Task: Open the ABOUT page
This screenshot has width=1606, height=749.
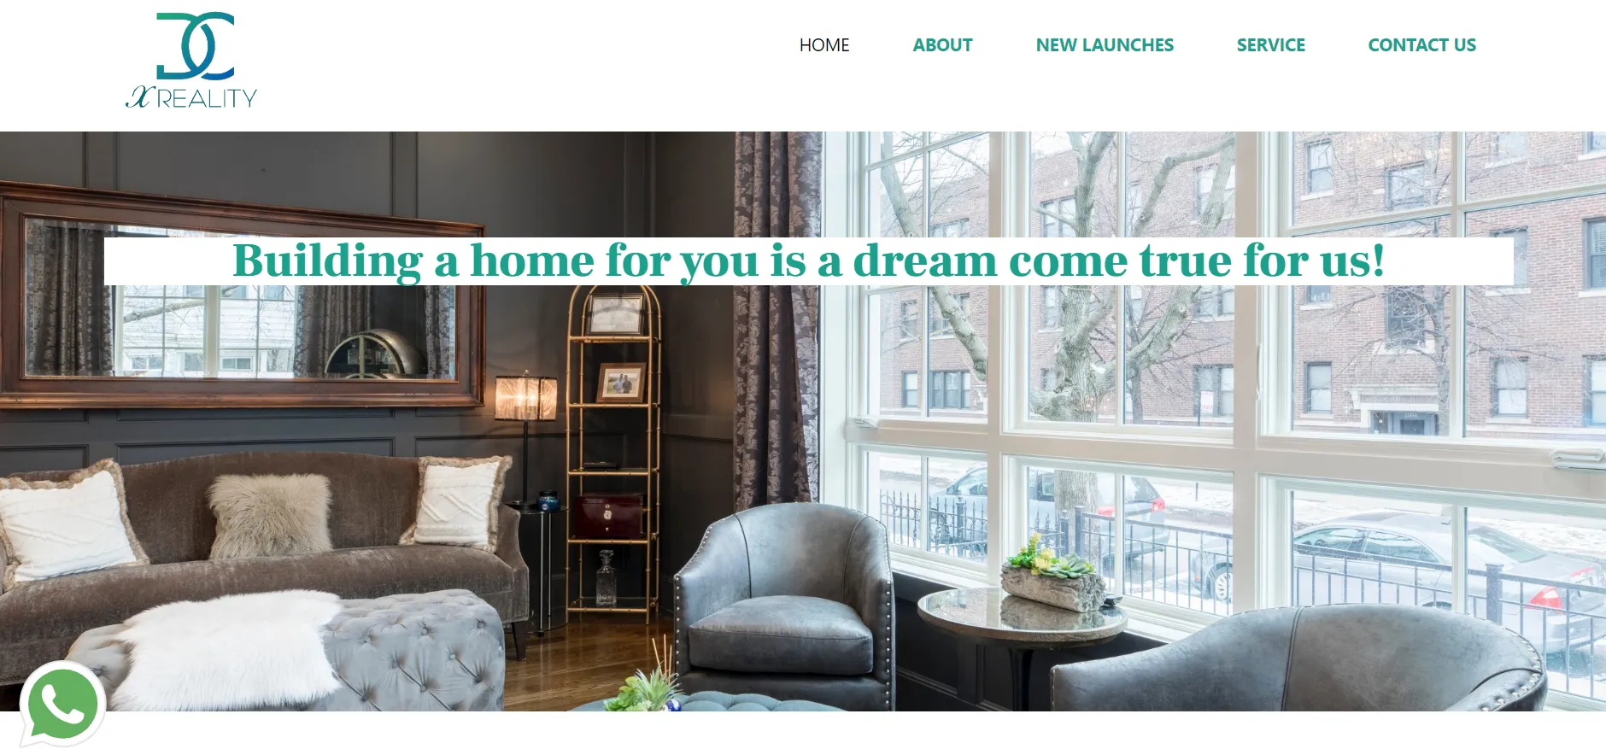Action: (x=942, y=45)
